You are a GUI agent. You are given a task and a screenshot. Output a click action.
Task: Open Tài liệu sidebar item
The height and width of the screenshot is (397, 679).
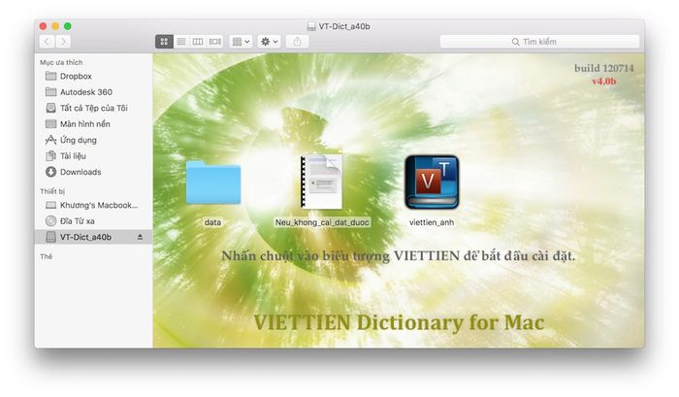pyautogui.click(x=93, y=156)
